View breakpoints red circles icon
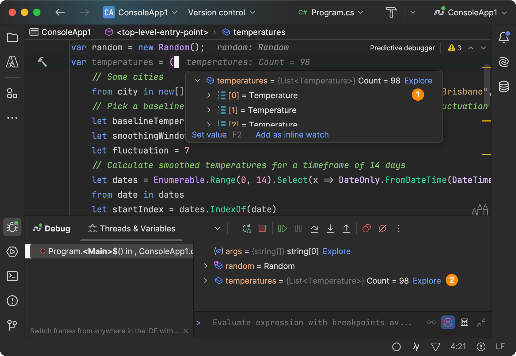 pyautogui.click(x=366, y=229)
